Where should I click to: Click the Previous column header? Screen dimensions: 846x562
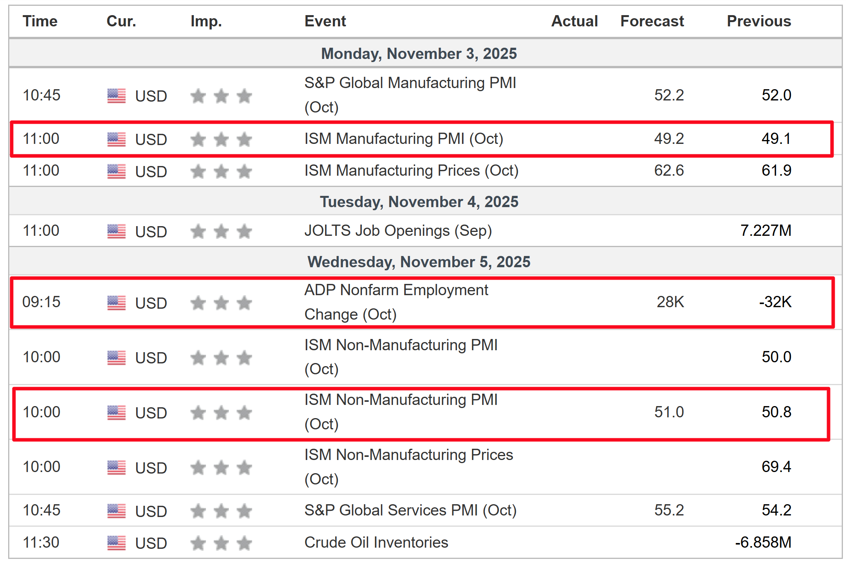coord(759,21)
